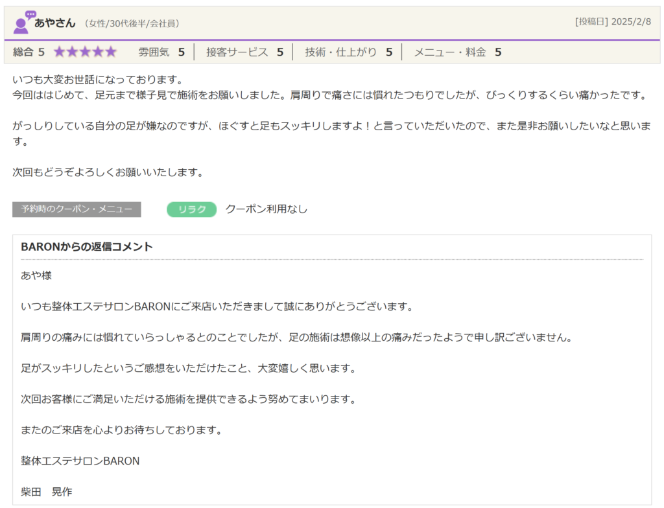
Task: Click the green リラク badge
Action: 191,209
